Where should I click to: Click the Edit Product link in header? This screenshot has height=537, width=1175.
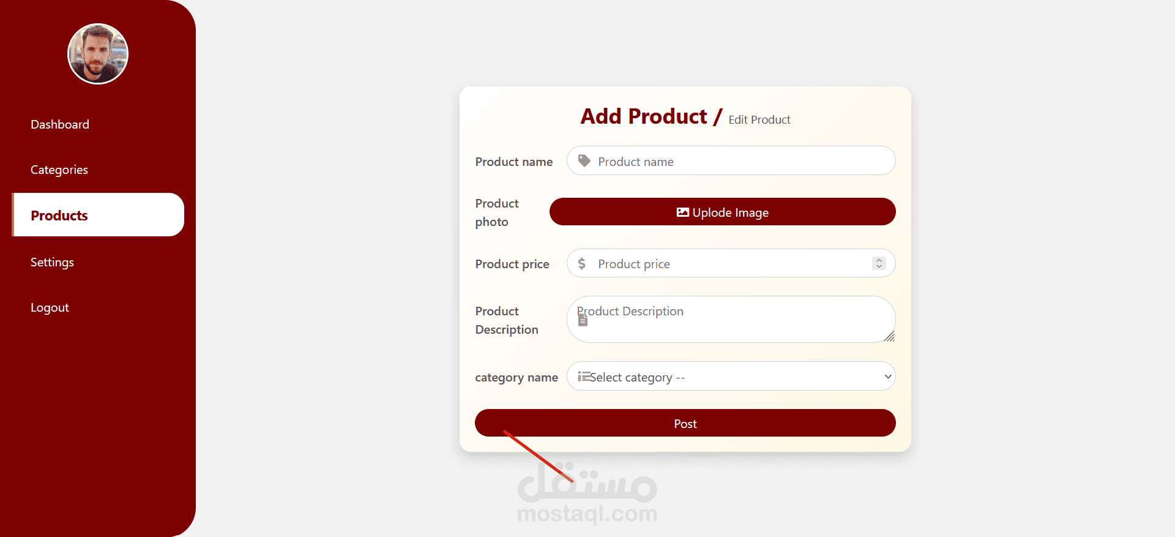[x=759, y=120]
